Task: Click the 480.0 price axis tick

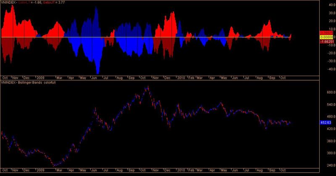Action: tap(331, 117)
